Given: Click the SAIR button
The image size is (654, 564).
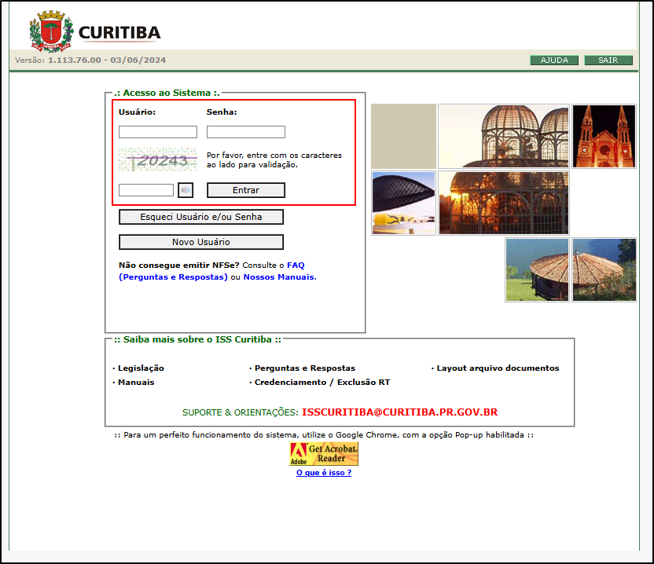Looking at the screenshot, I should click(608, 60).
